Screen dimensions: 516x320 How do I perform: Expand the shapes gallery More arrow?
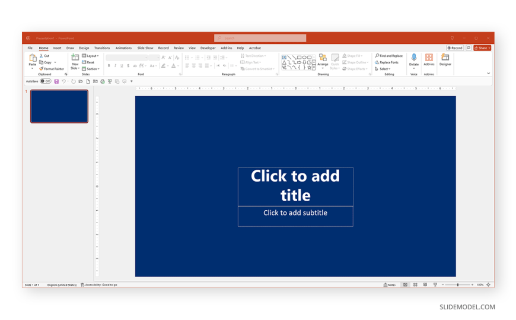click(x=314, y=67)
